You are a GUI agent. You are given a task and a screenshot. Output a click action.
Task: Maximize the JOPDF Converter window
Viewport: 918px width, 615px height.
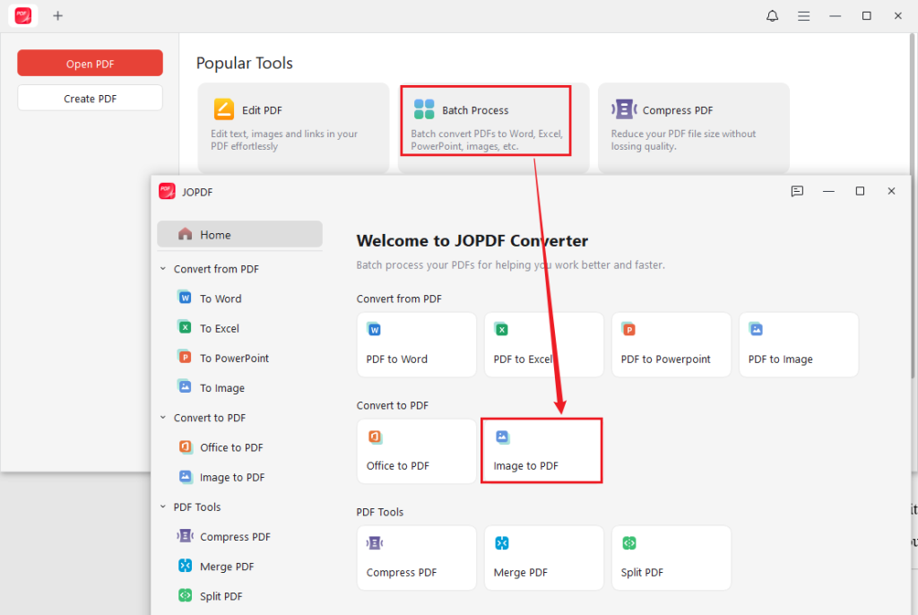(860, 191)
